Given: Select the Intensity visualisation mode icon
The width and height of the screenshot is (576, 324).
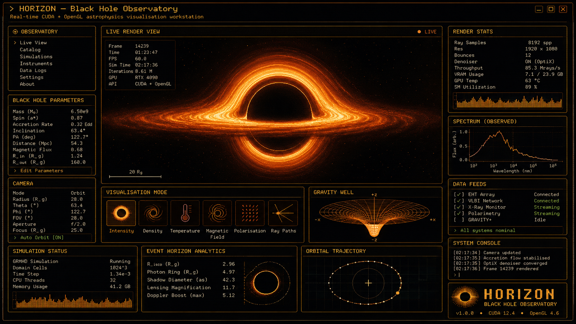Looking at the screenshot, I should [121, 213].
